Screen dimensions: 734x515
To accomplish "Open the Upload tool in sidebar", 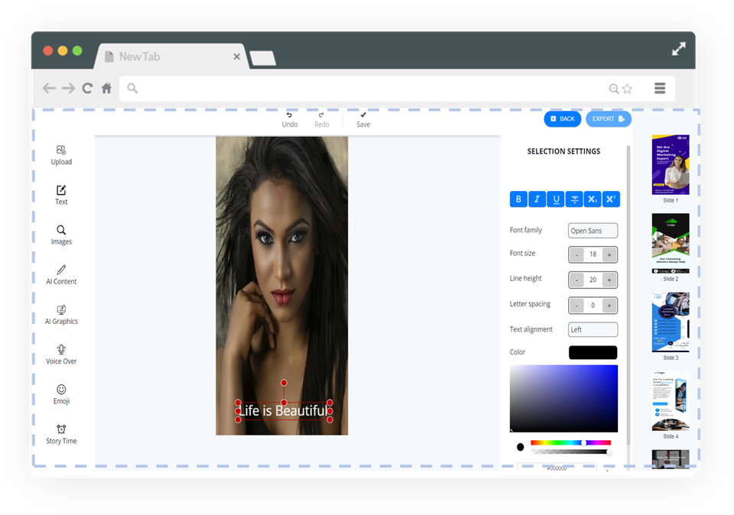I will (x=61, y=155).
